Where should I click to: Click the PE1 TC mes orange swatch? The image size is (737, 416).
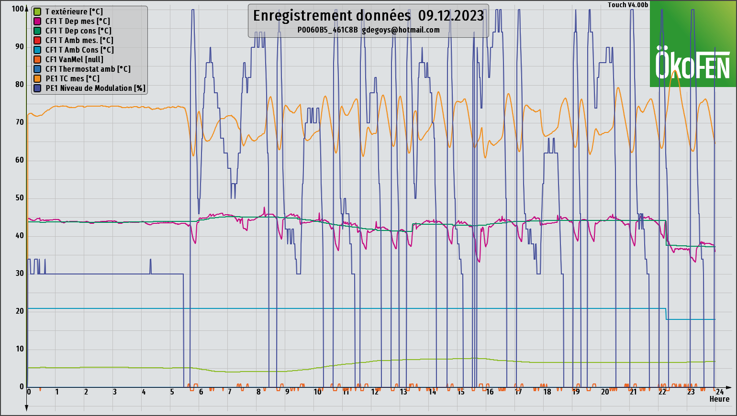[x=37, y=78]
